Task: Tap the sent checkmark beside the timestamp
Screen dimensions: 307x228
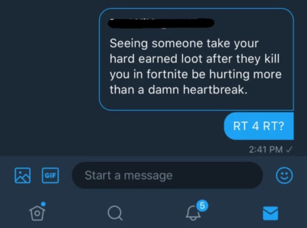Action: [x=289, y=150]
